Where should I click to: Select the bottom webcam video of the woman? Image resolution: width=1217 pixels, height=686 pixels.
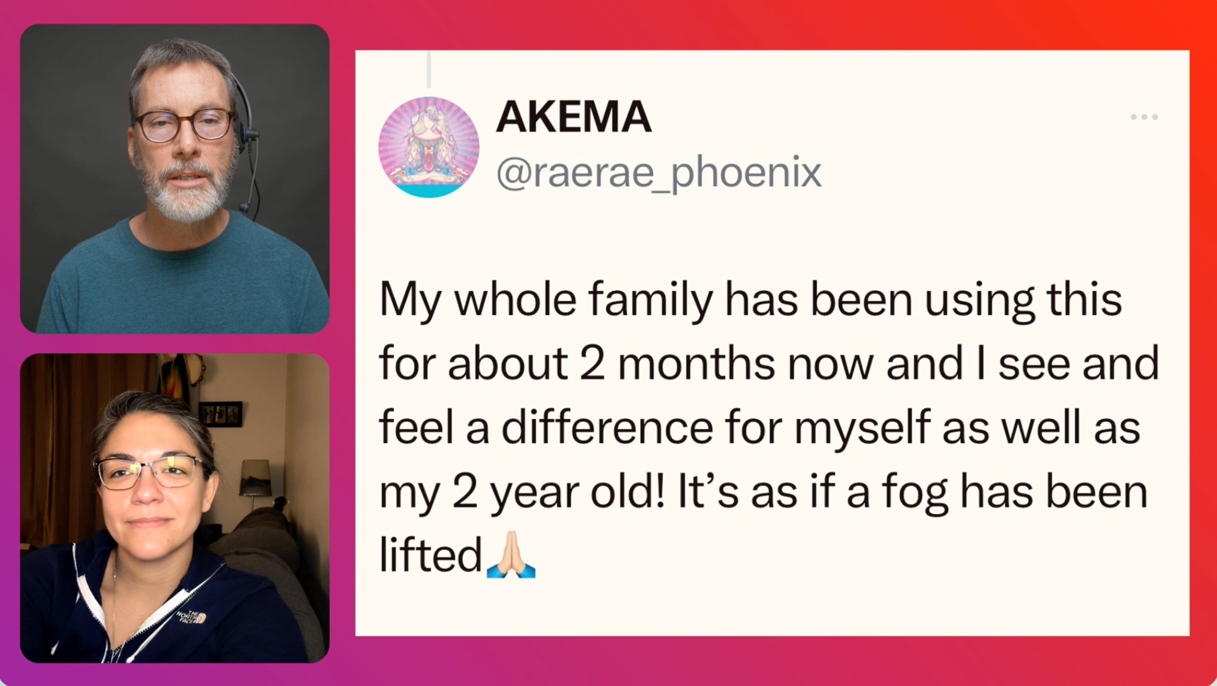[175, 508]
